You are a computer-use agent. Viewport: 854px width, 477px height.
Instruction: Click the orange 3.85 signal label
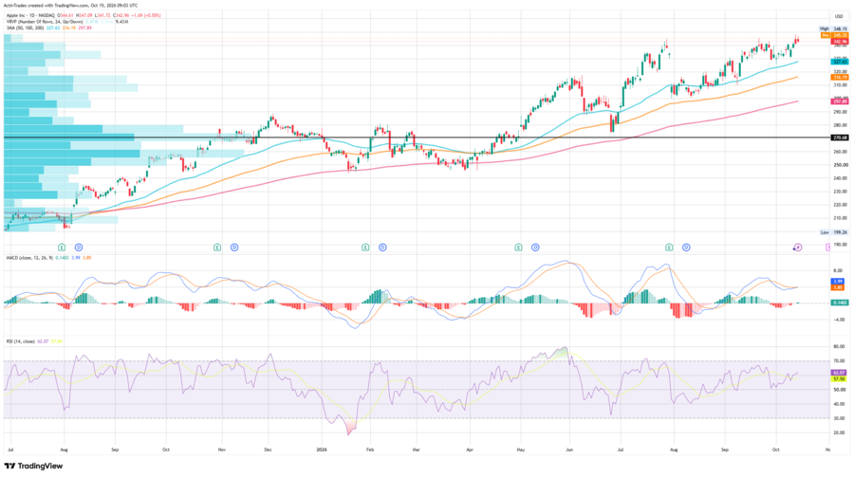coord(838,287)
